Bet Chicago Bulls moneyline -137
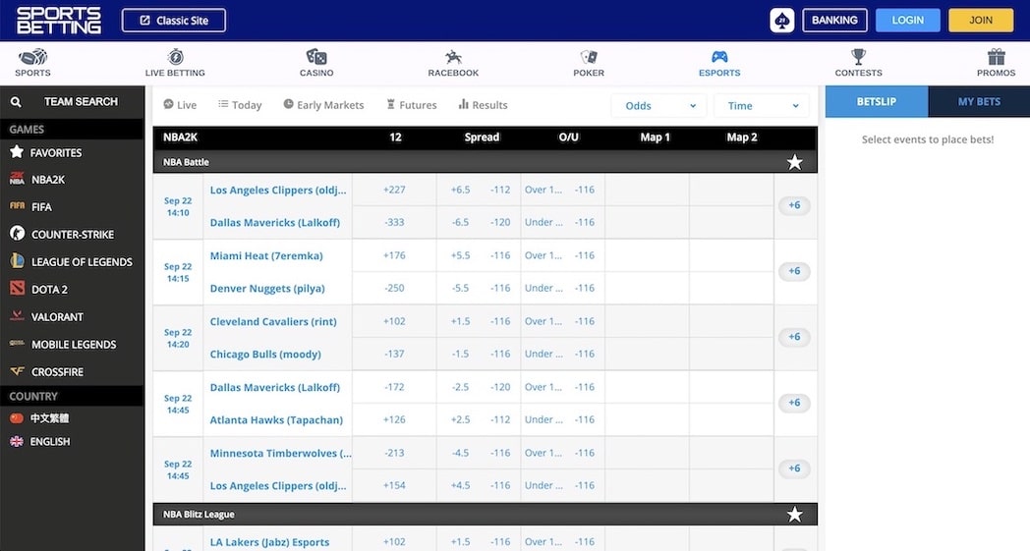 (394, 354)
